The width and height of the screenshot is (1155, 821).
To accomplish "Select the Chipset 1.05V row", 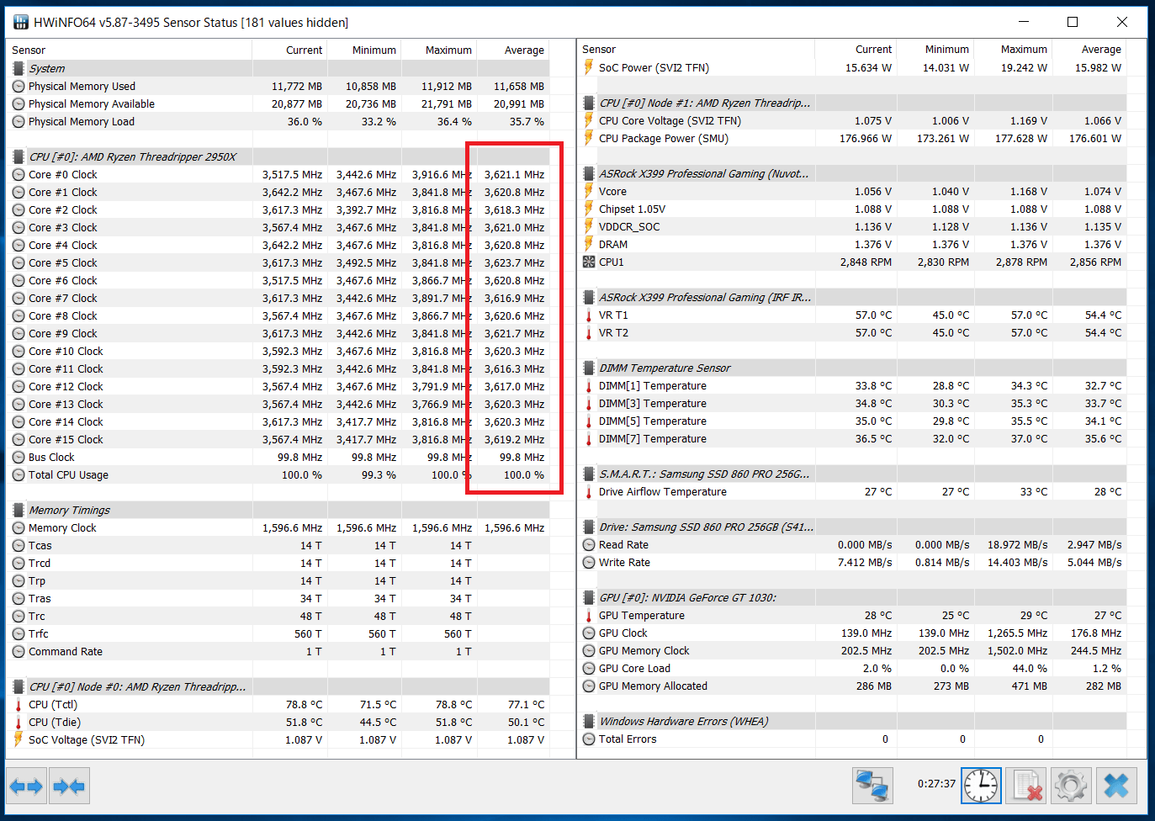I will tap(853, 209).
